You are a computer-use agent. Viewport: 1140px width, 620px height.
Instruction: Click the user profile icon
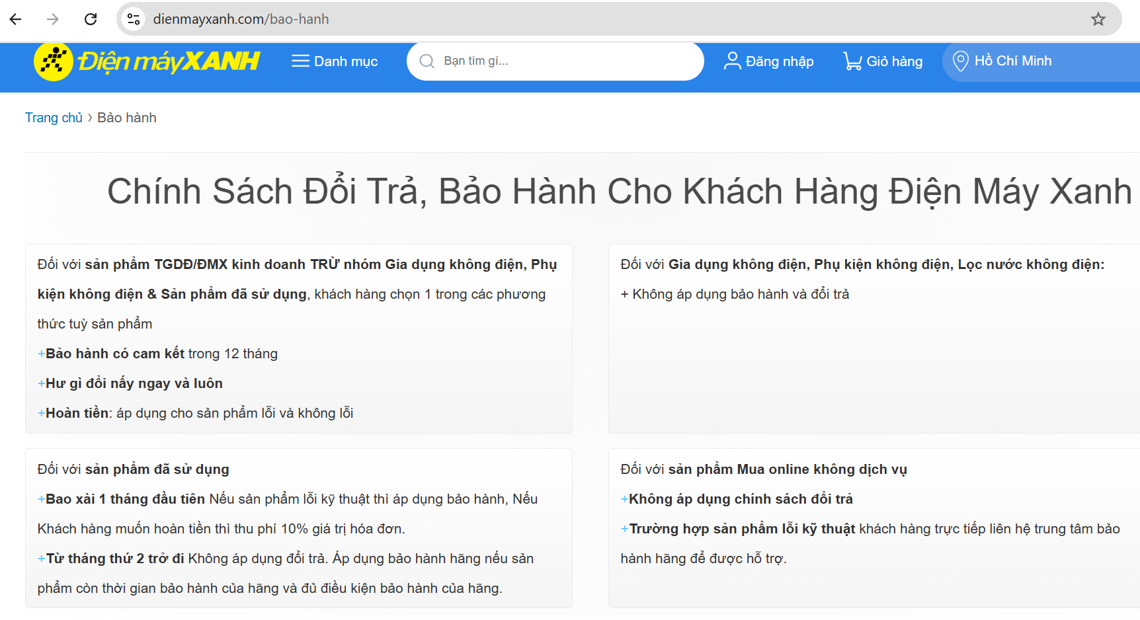(732, 61)
